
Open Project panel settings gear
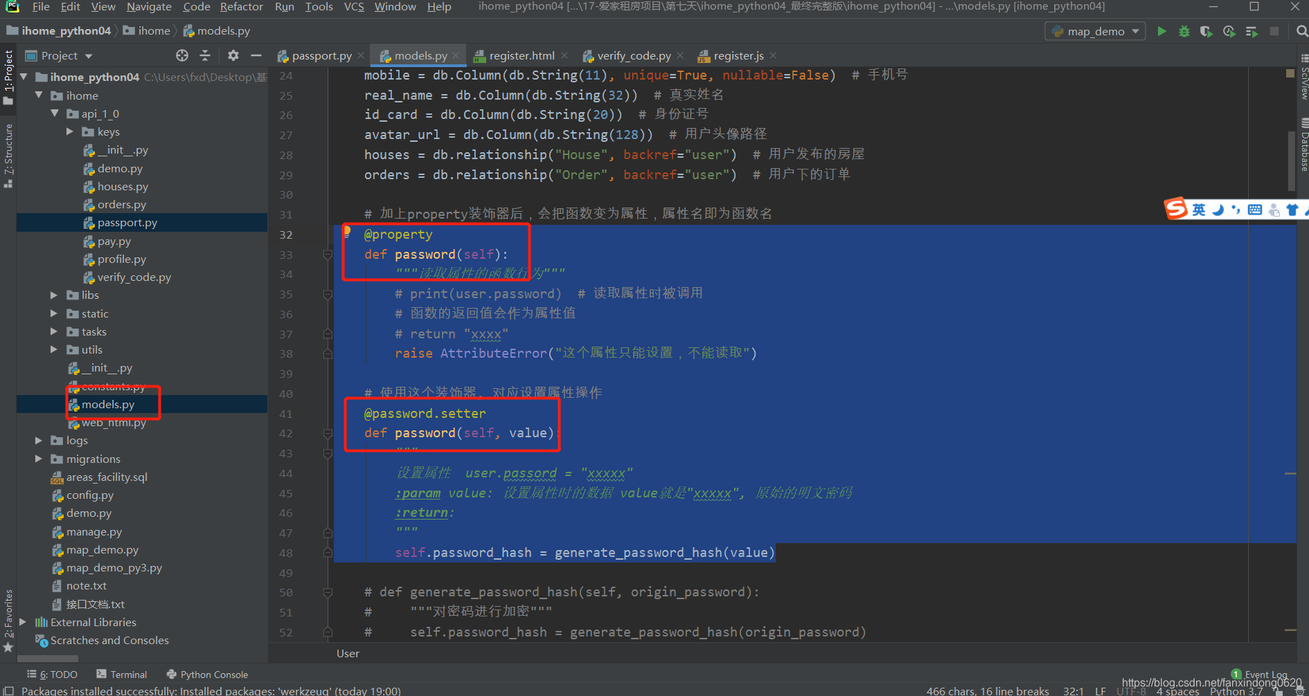click(x=233, y=55)
